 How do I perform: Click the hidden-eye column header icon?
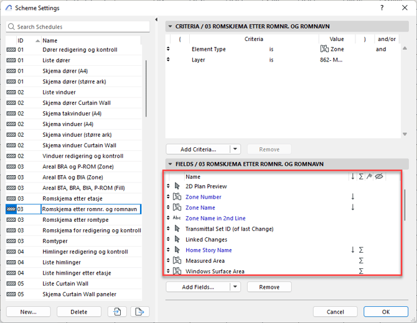pyautogui.click(x=378, y=176)
